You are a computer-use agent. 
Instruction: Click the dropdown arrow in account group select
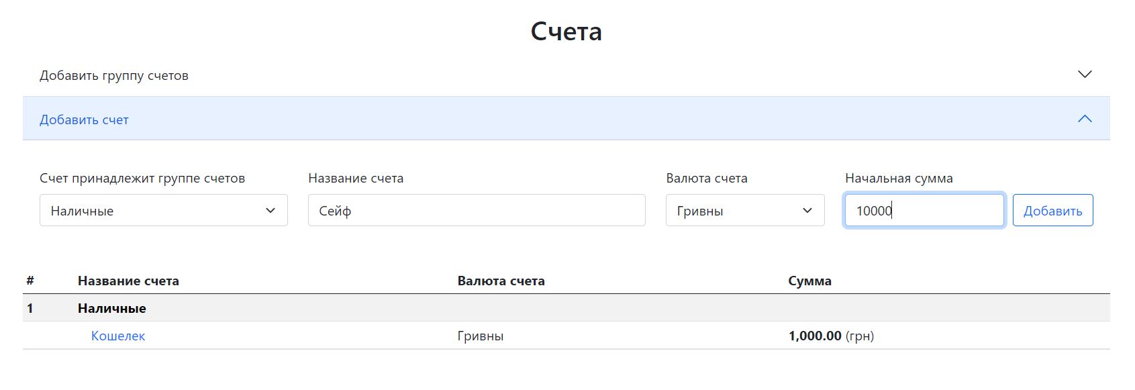click(x=270, y=211)
